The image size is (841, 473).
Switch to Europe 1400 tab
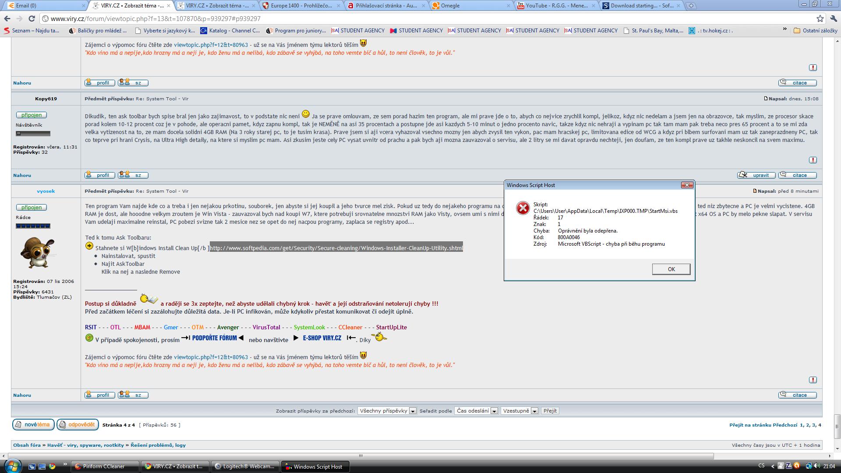(301, 6)
